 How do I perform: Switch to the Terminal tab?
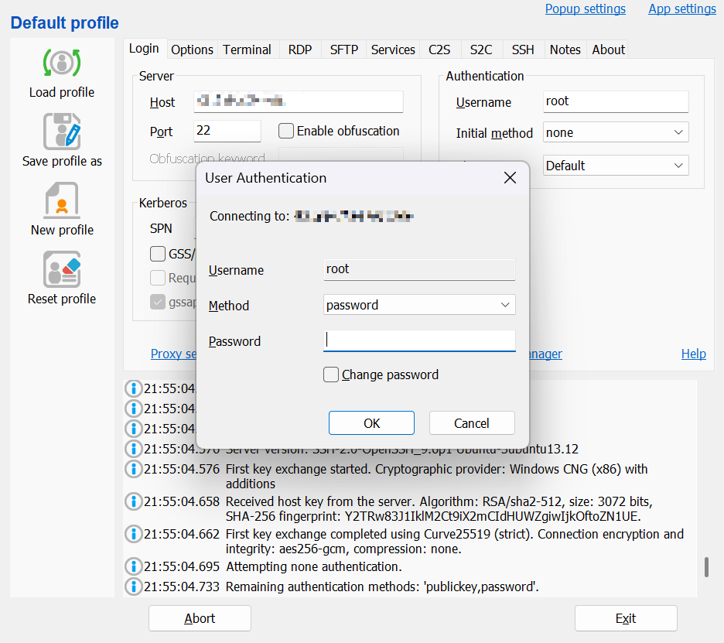tap(247, 50)
